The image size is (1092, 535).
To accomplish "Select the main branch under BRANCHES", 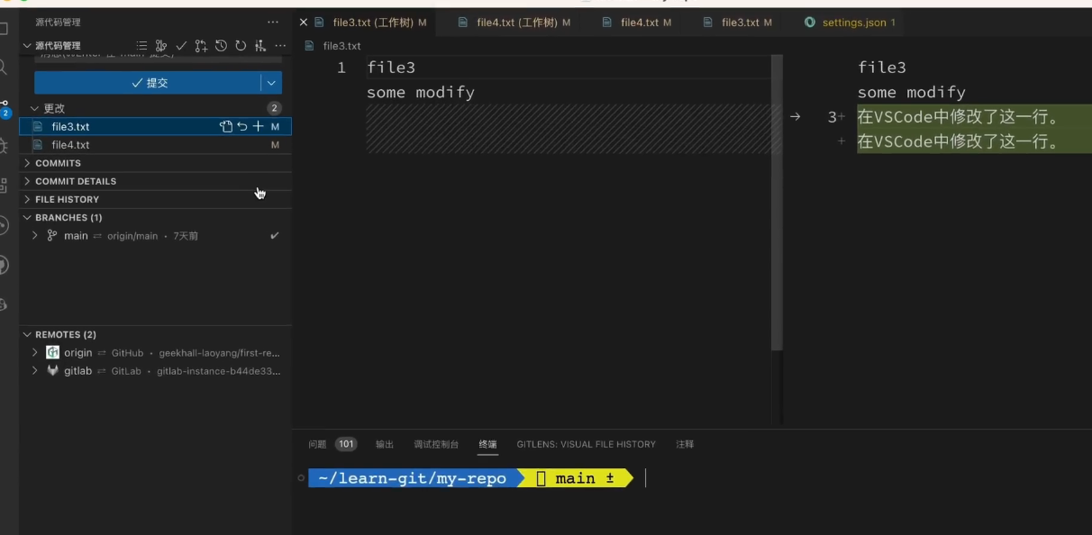I will [x=76, y=235].
